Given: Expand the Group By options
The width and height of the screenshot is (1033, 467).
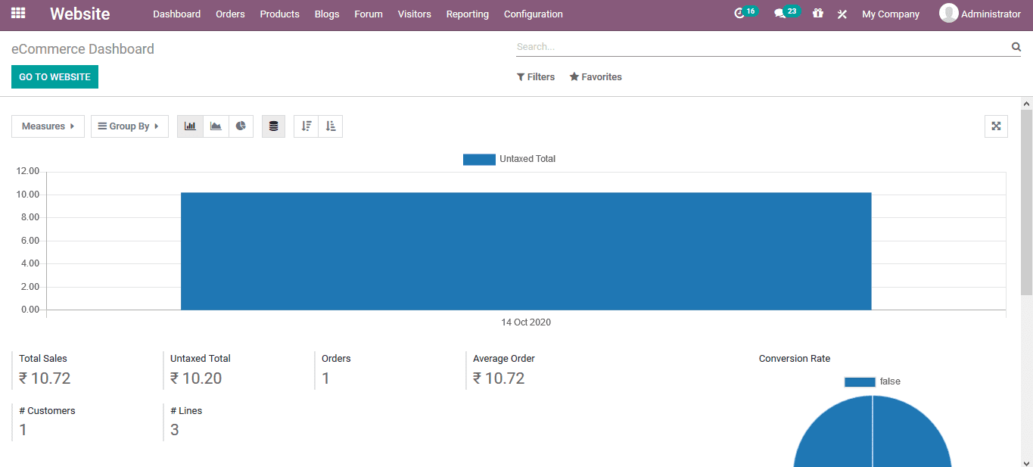Looking at the screenshot, I should point(129,126).
